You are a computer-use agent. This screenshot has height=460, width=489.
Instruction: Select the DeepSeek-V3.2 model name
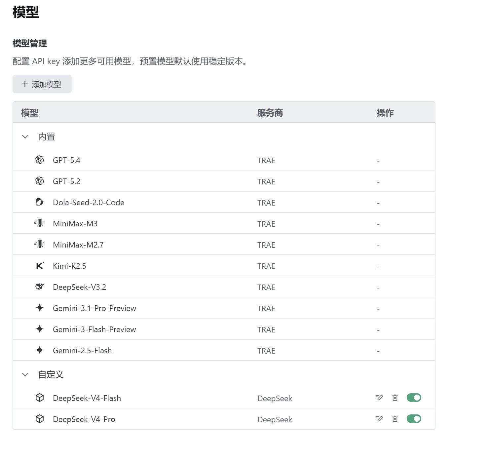point(80,287)
